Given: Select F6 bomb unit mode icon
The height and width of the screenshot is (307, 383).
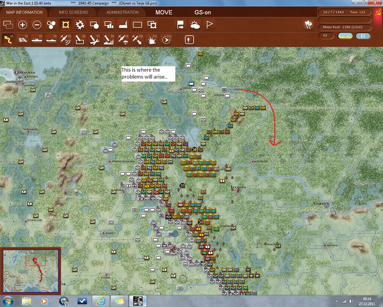Looking at the screenshot, I should coord(80,40).
